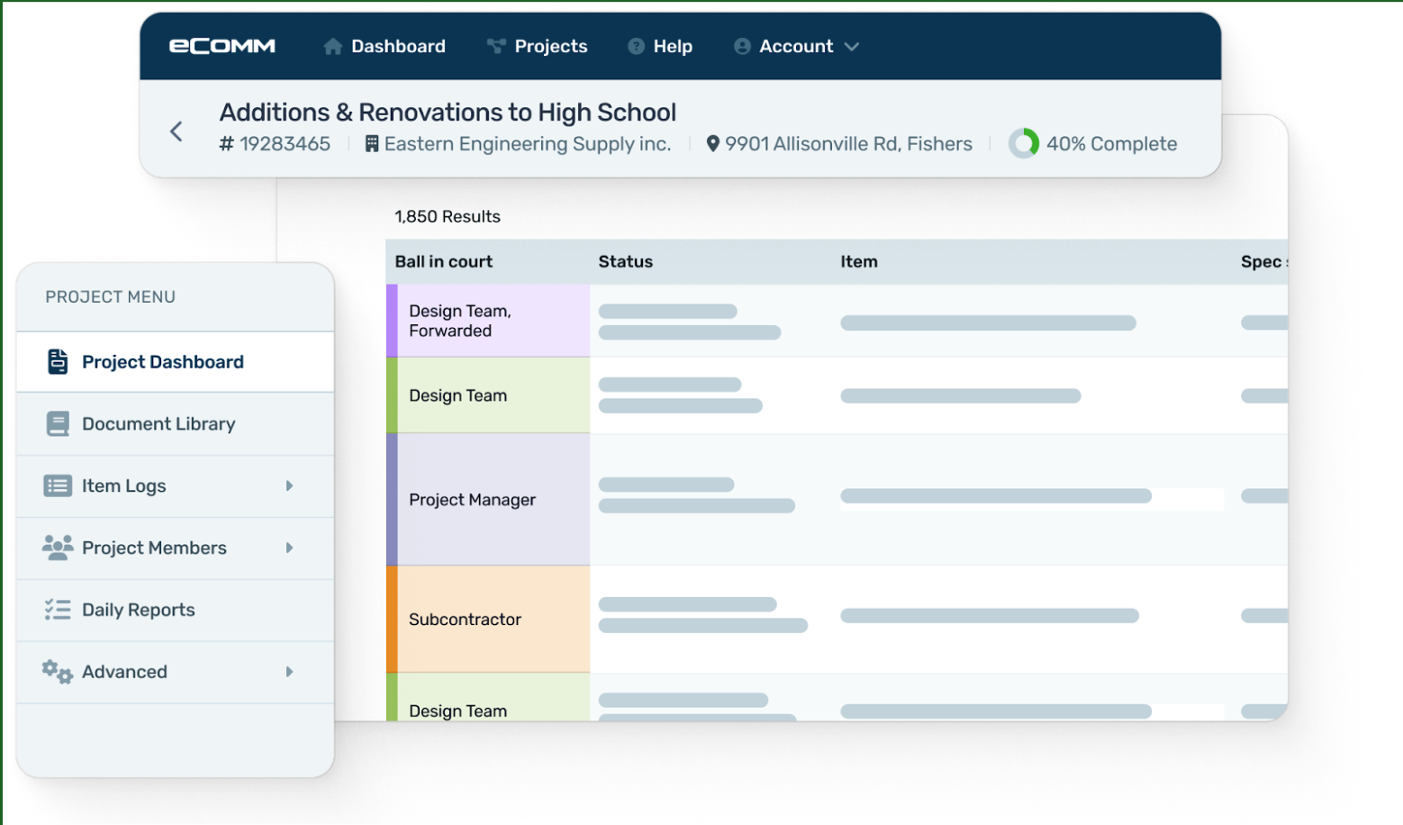Select the Projects connector icon
Screen dimensions: 1403x825
pyautogui.click(x=496, y=45)
